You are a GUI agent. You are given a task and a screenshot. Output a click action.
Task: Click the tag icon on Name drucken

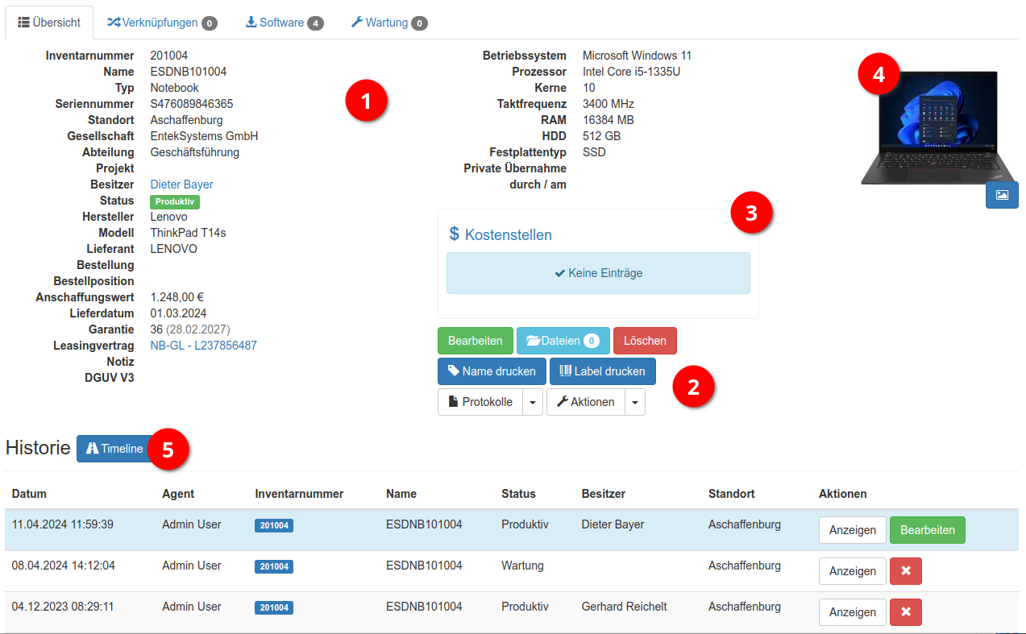point(453,371)
